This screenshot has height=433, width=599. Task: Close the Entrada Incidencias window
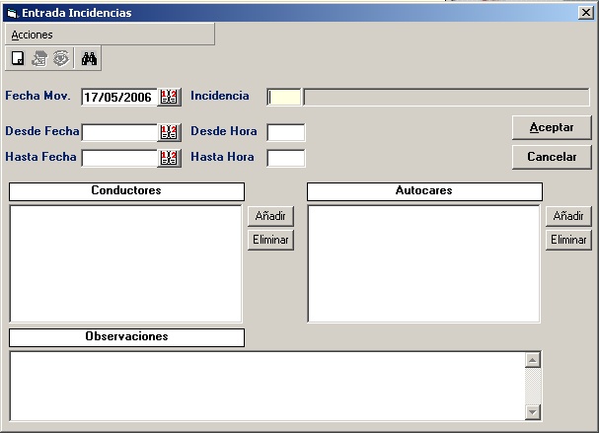point(585,13)
